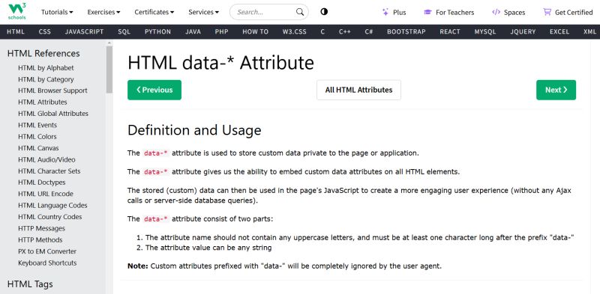The image size is (600, 294).
Task: Click the W3Schools logo icon
Action: click(x=16, y=12)
